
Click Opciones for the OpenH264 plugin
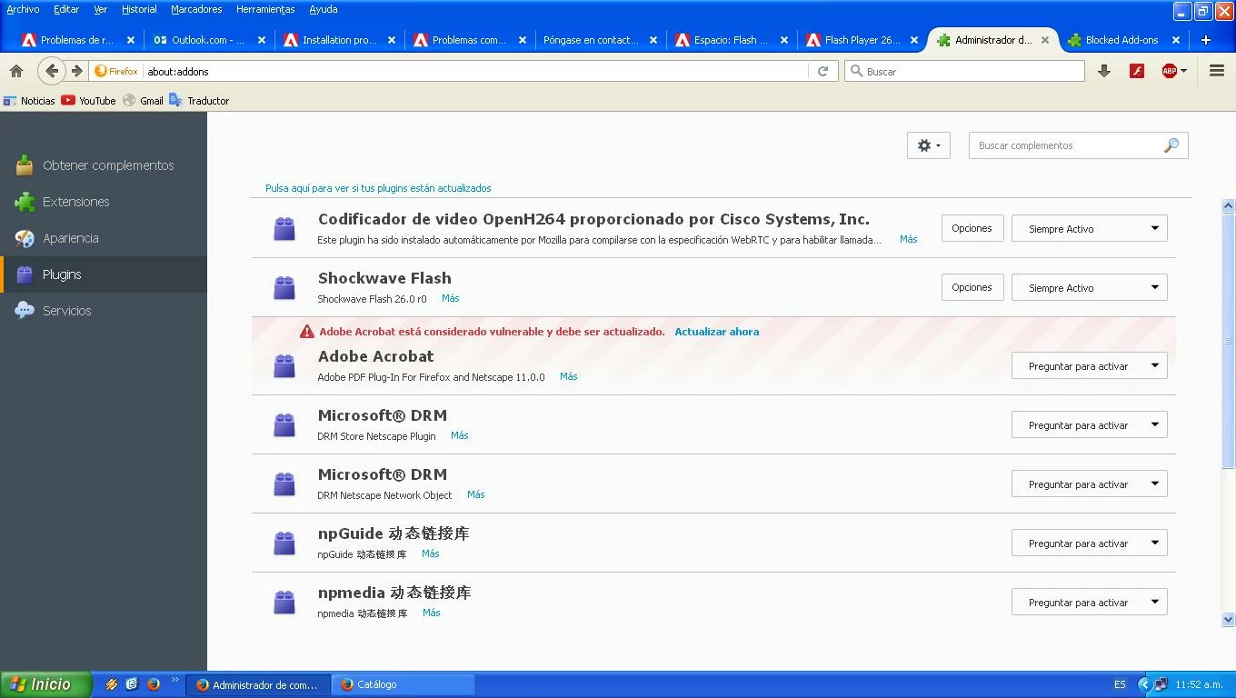[972, 228]
